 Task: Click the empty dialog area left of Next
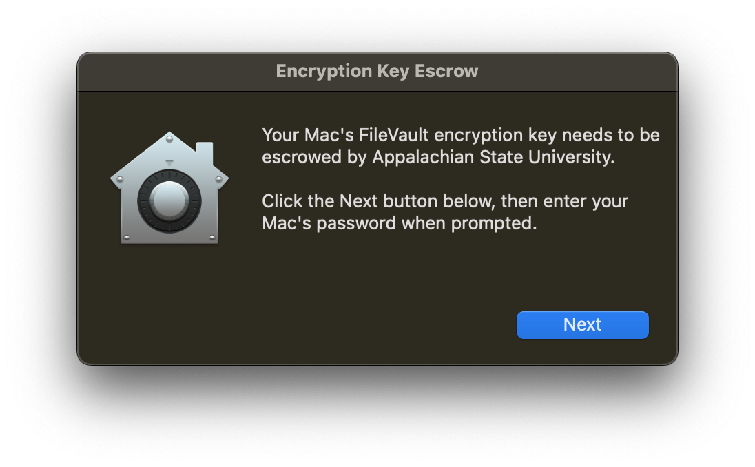[x=344, y=325]
